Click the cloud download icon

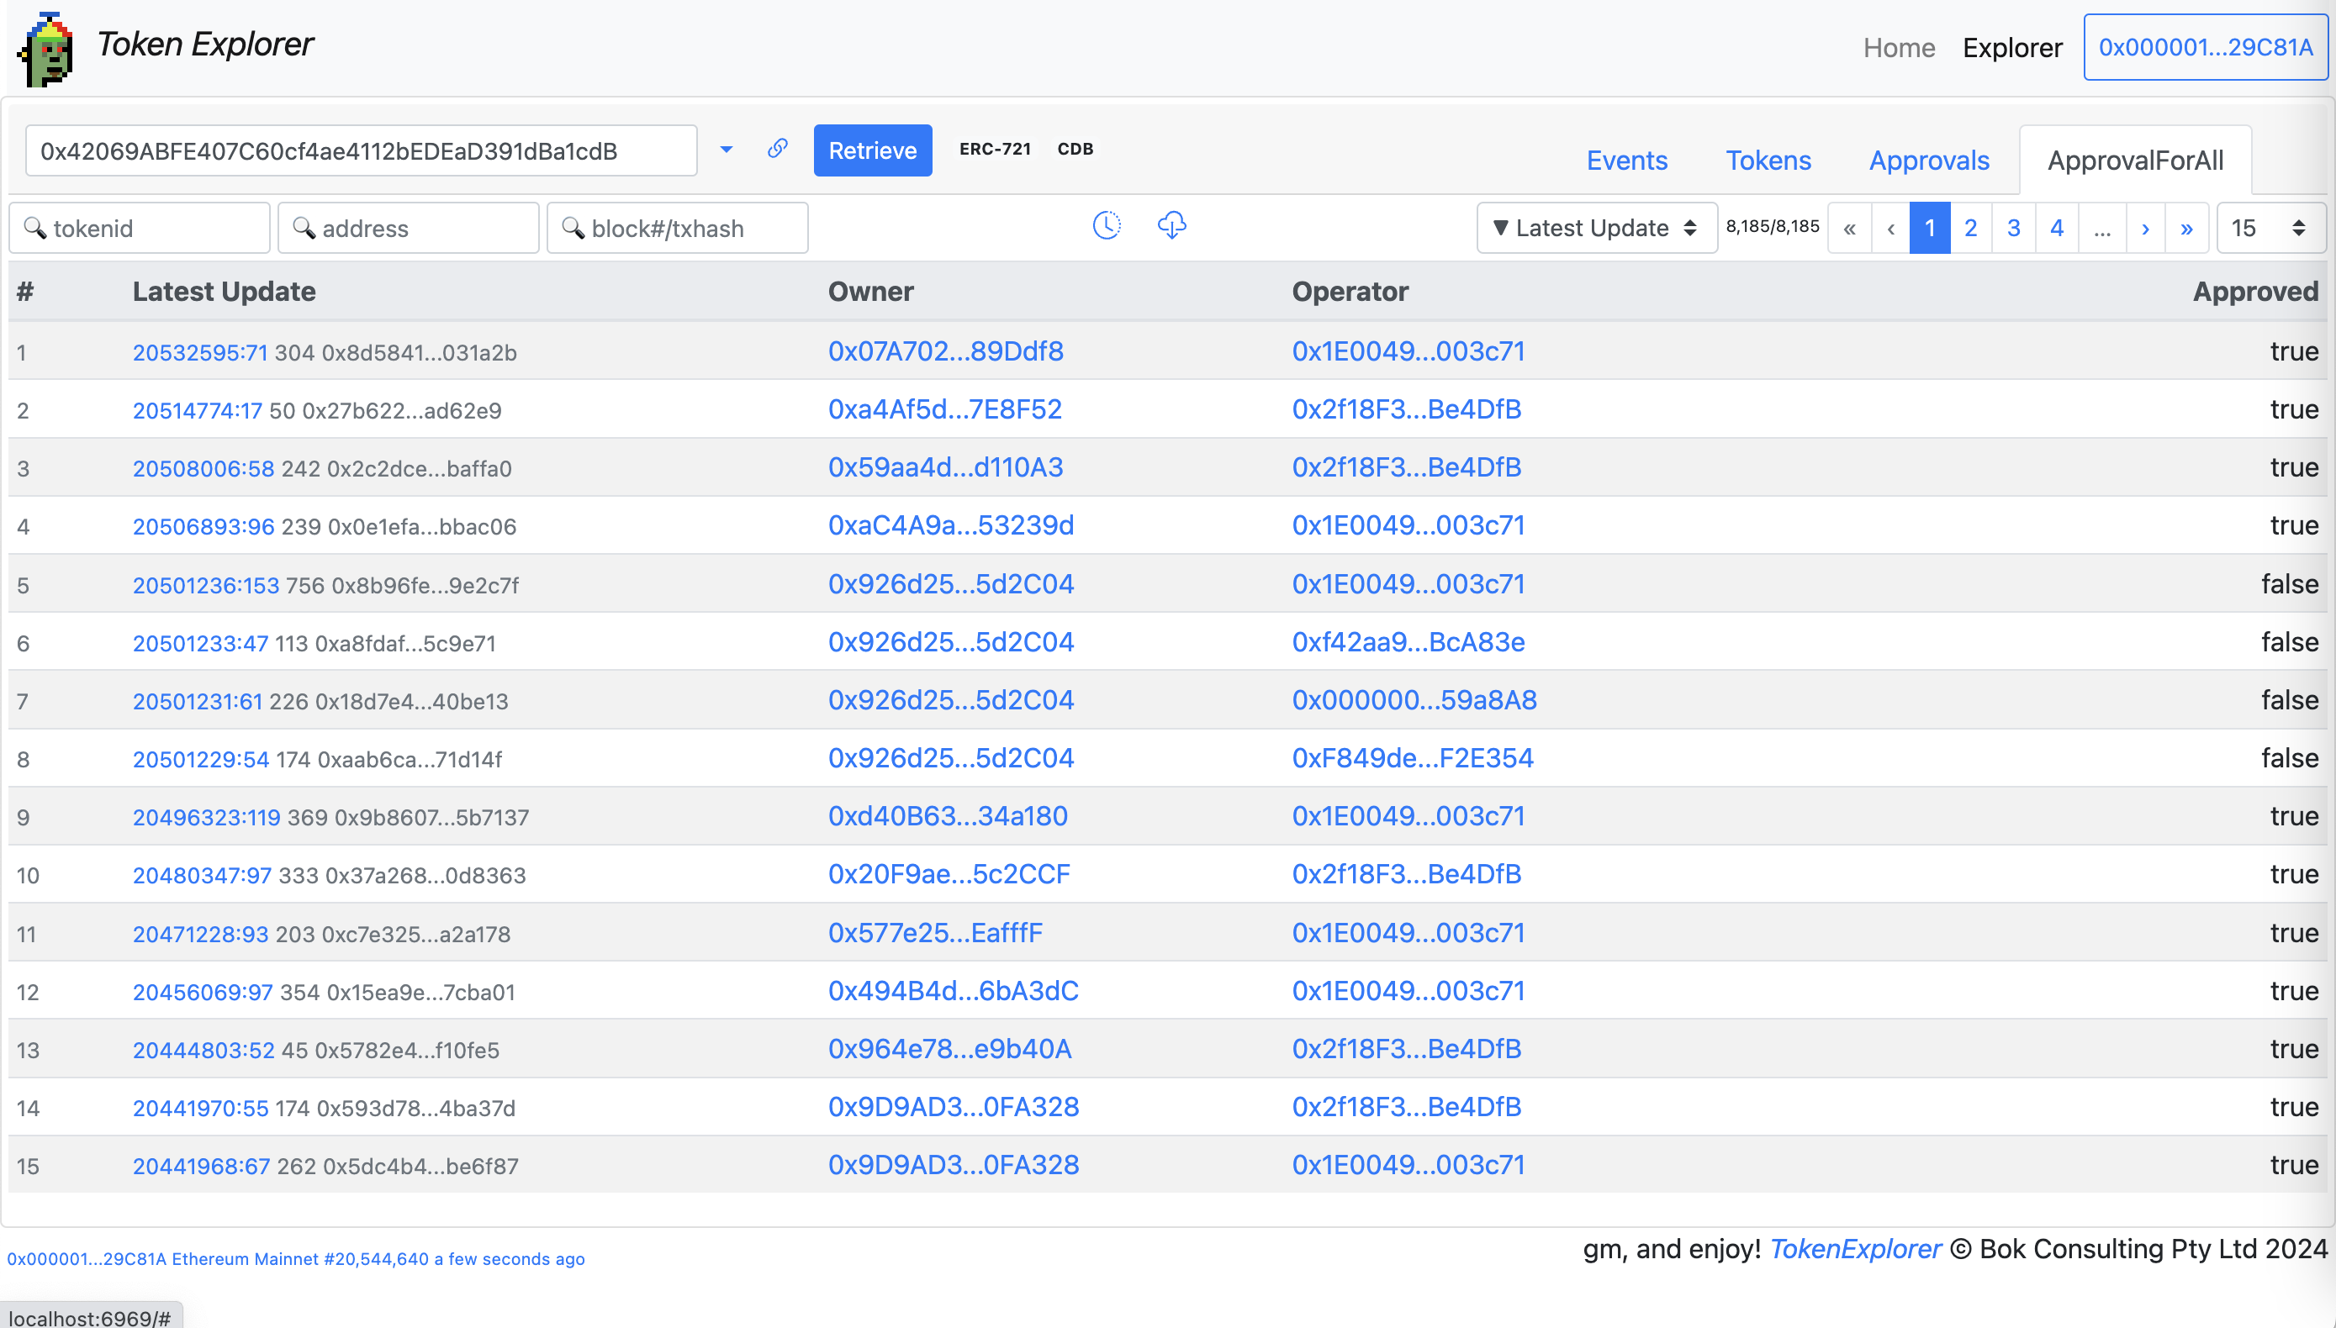[1171, 225]
